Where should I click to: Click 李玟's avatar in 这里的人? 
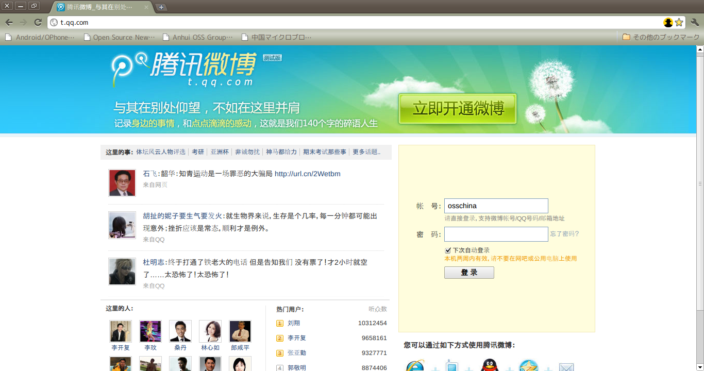(150, 331)
